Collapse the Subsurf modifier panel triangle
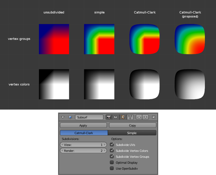The image size is (216, 175). point(63,117)
